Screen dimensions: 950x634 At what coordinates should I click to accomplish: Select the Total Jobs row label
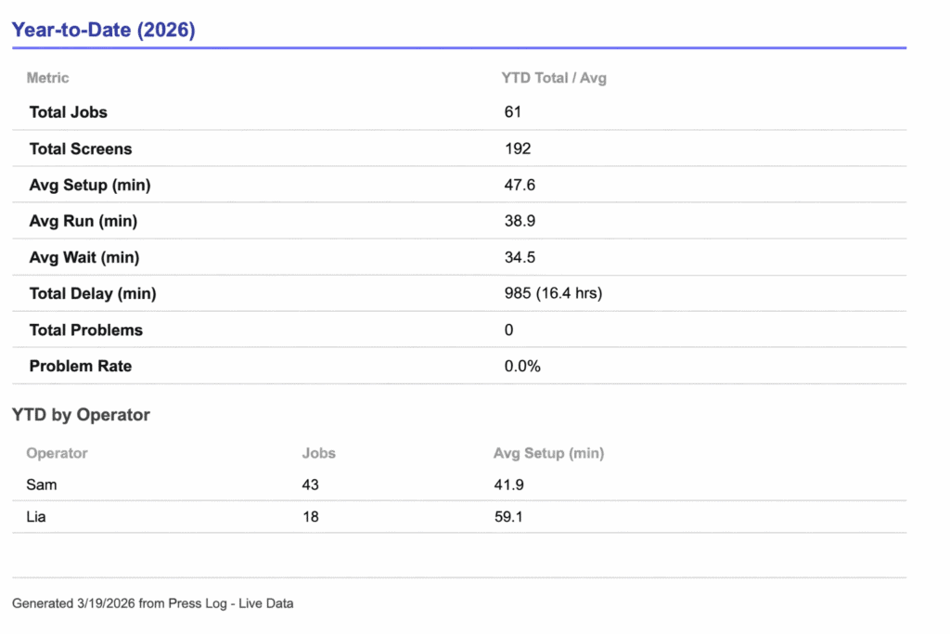pos(68,112)
